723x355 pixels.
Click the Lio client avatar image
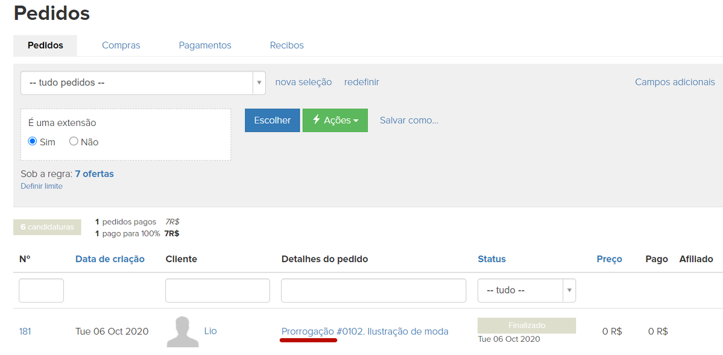coord(183,331)
